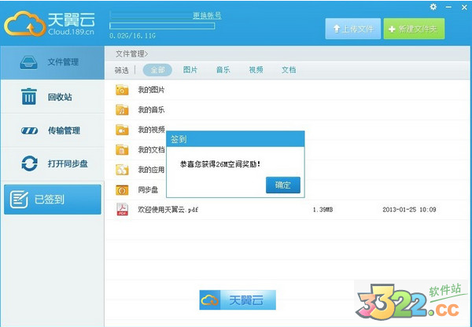Click the 签到 dialog title bar
472x327 pixels.
(235, 139)
